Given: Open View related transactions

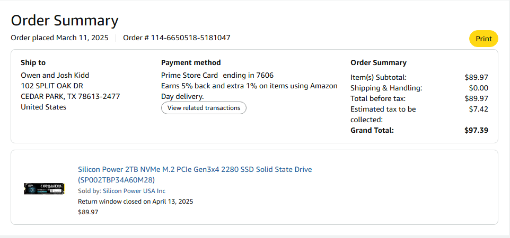Looking at the screenshot, I should [204, 108].
